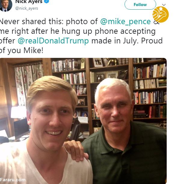Follow the nick_ayers account

pos(140,5)
